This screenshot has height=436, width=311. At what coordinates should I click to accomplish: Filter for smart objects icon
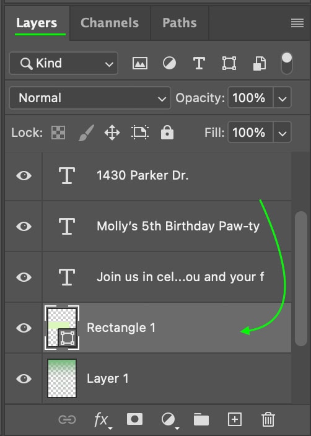(x=259, y=63)
